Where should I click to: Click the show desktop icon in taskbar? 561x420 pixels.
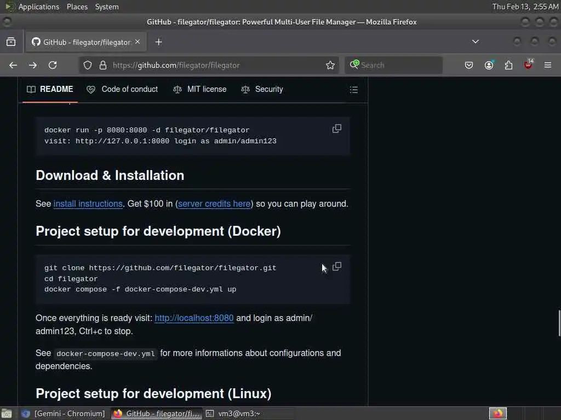click(7, 413)
